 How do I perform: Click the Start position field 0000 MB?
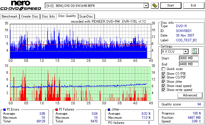[x=189, y=58]
